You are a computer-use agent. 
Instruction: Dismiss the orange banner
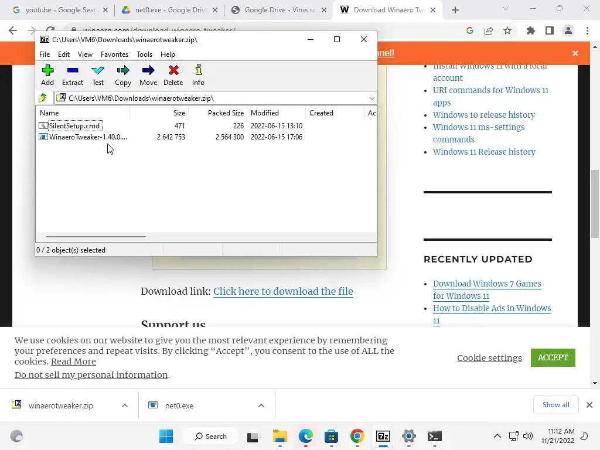(575, 53)
